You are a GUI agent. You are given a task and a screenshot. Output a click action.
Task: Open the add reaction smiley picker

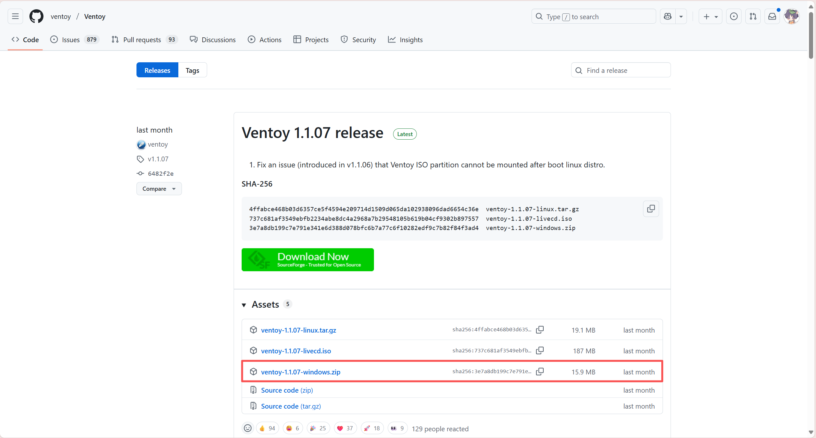248,428
